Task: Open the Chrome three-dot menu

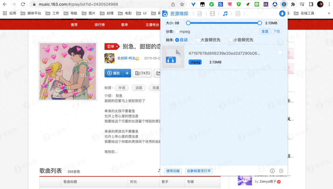Action: (x=329, y=4)
